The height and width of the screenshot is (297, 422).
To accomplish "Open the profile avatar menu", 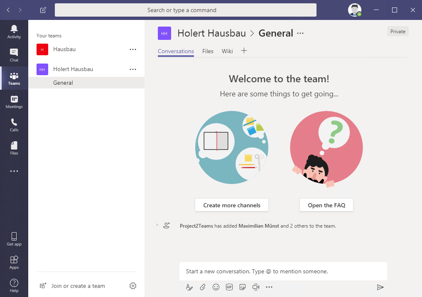I will pos(355,10).
